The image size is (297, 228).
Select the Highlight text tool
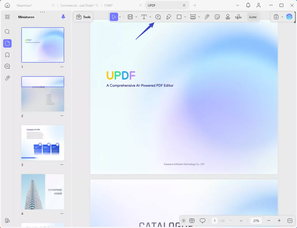click(x=130, y=17)
